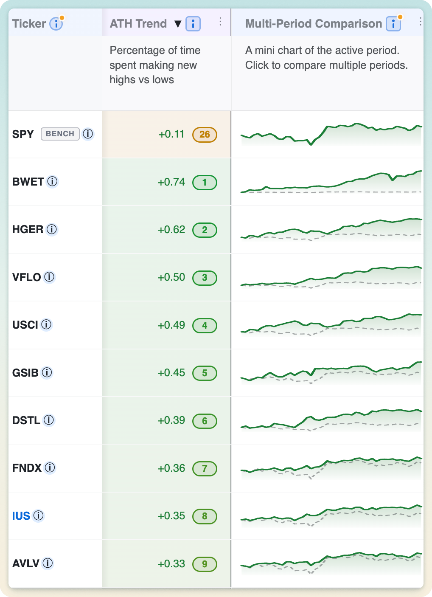Select the DSTL ticker name
Image resolution: width=432 pixels, height=597 pixels.
(x=26, y=420)
